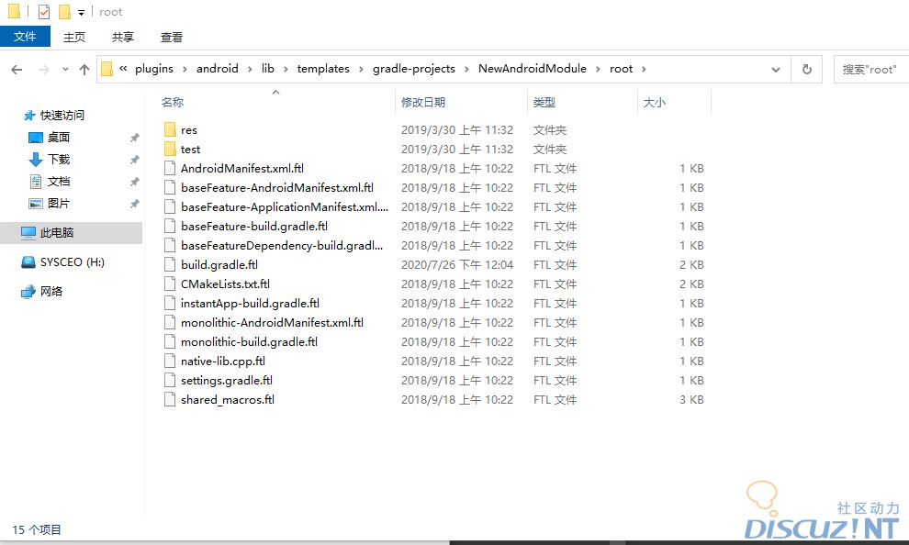Click the Up one level arrow icon
This screenshot has width=909, height=545.
pyautogui.click(x=84, y=69)
